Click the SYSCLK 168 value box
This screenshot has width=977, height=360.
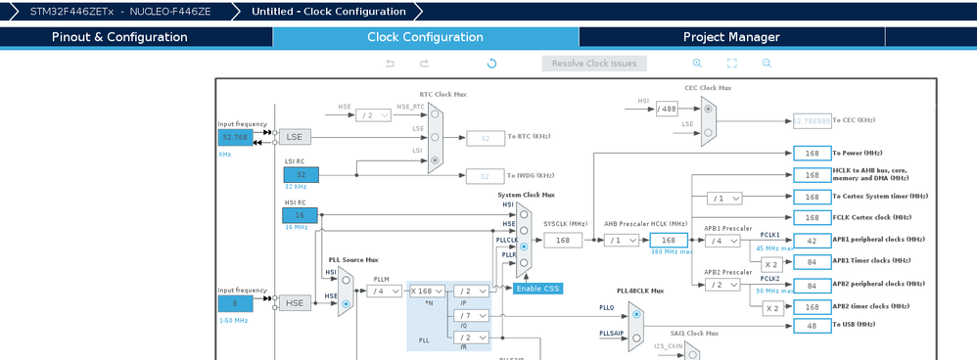click(563, 241)
